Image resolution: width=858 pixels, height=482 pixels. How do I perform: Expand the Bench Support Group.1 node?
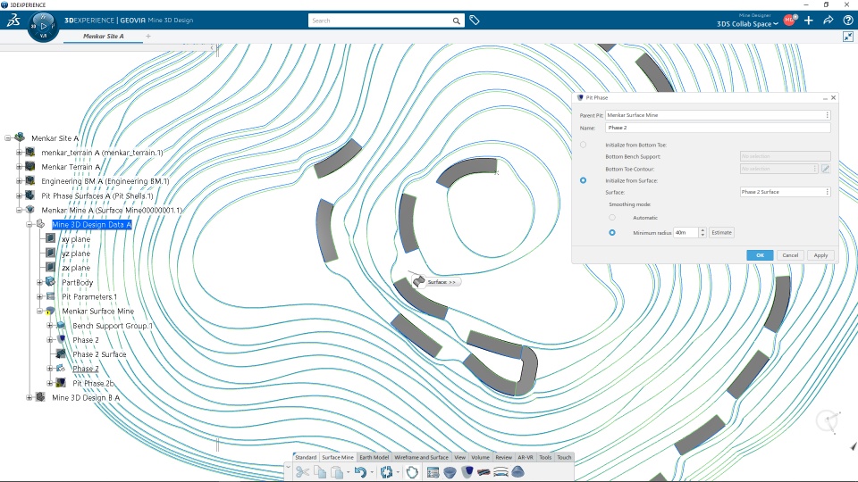click(x=50, y=326)
